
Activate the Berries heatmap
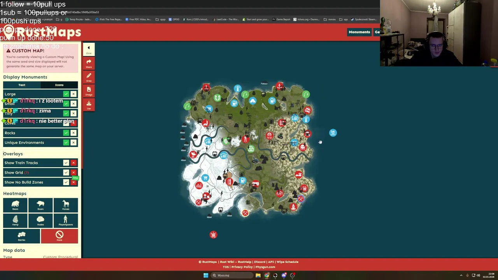pos(21,236)
